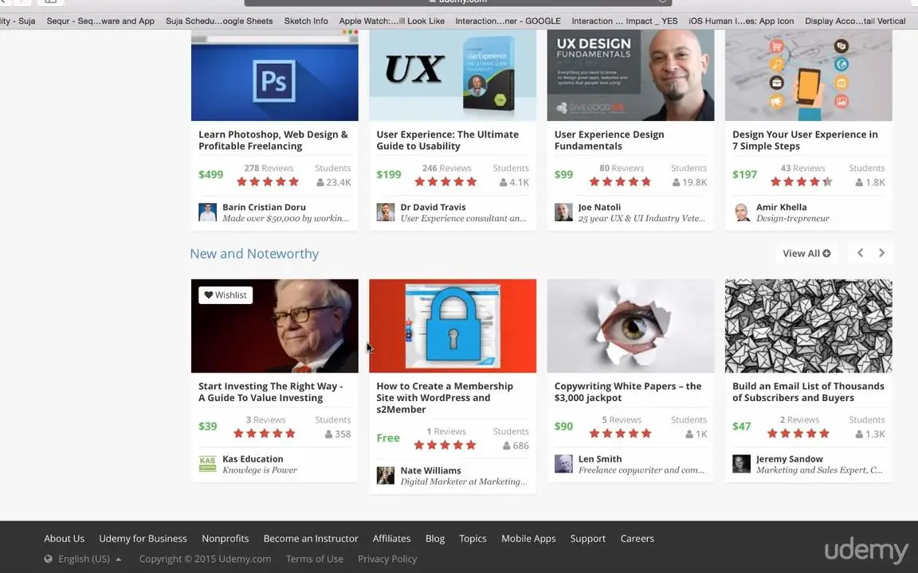
Task: Click the globe language icon in footer
Action: click(48, 559)
